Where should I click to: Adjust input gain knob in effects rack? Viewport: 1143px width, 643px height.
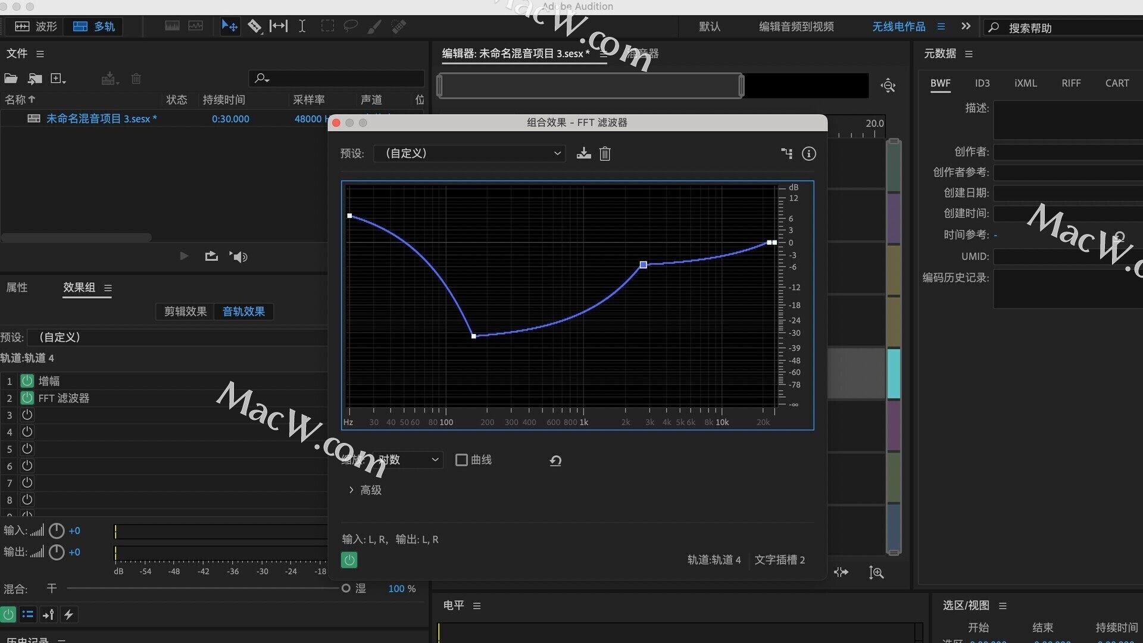tap(57, 530)
